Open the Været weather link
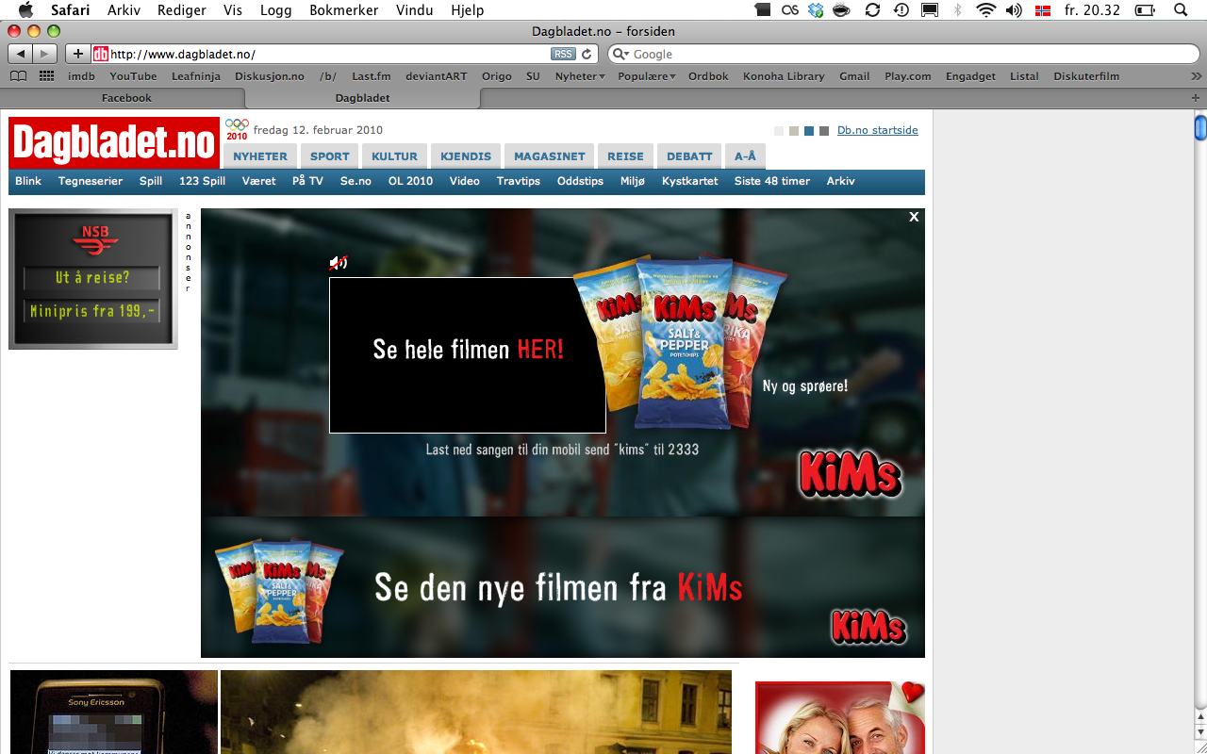This screenshot has width=1207, height=754. [258, 181]
